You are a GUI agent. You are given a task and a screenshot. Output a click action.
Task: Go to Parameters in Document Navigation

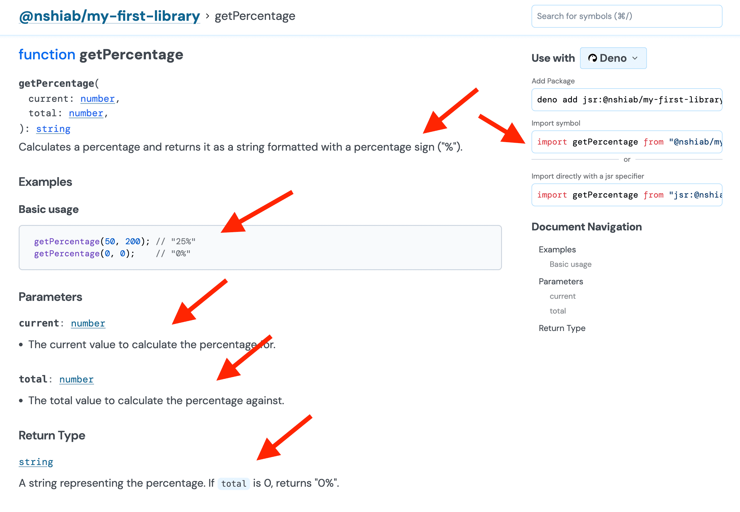click(x=561, y=281)
